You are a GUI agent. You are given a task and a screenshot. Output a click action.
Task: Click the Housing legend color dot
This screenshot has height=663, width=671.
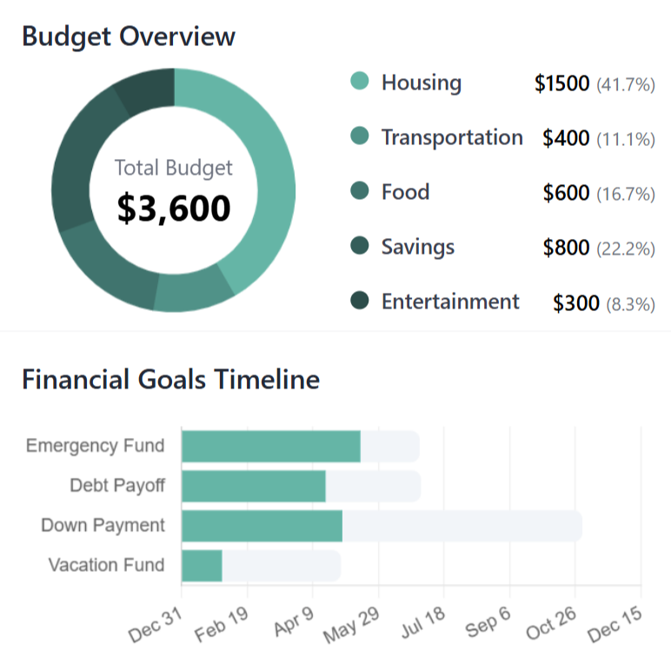[x=360, y=83]
